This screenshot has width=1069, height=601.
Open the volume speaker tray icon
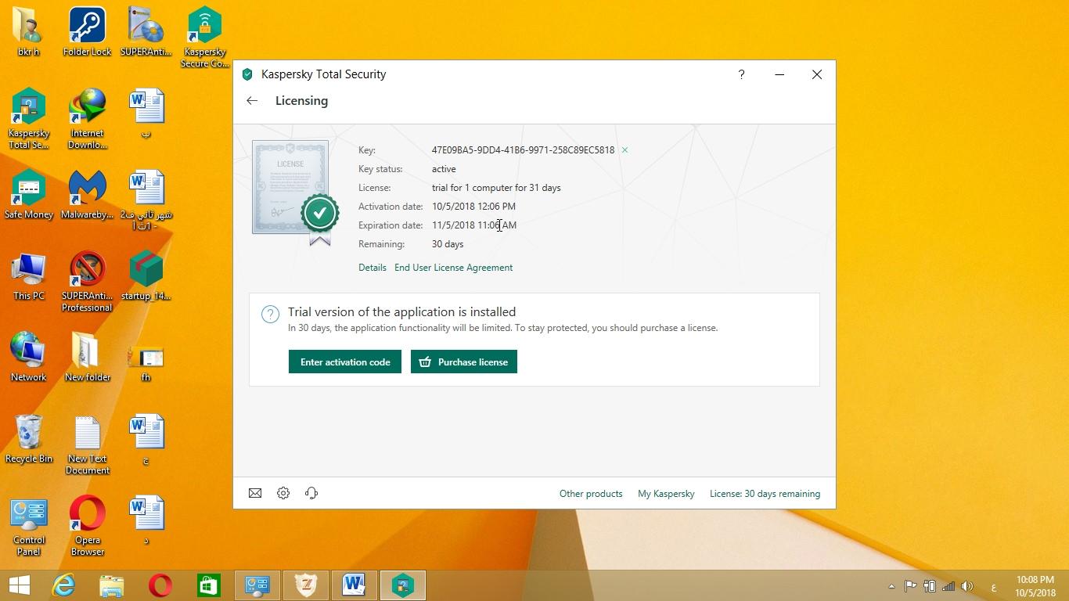(967, 586)
